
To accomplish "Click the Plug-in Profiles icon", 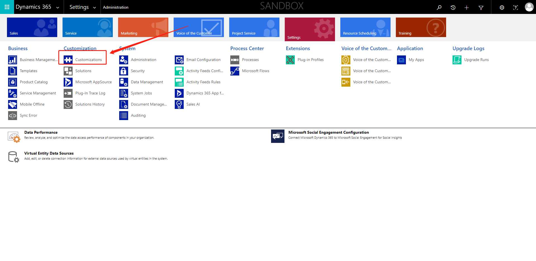I will [x=290, y=60].
